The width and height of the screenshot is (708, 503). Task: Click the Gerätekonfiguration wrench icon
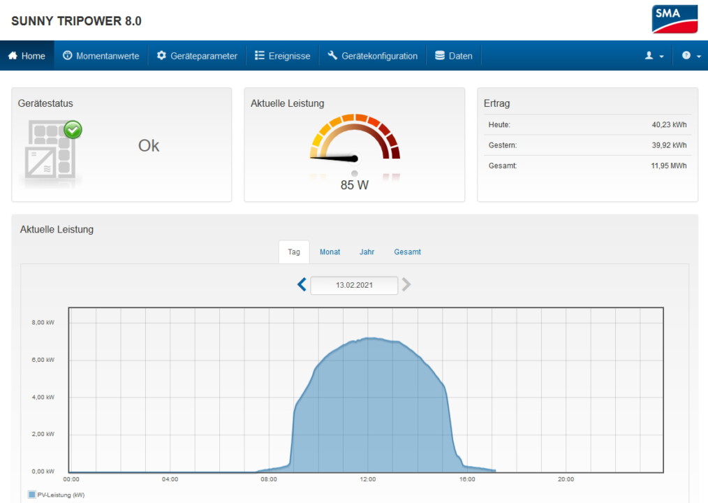(x=332, y=56)
